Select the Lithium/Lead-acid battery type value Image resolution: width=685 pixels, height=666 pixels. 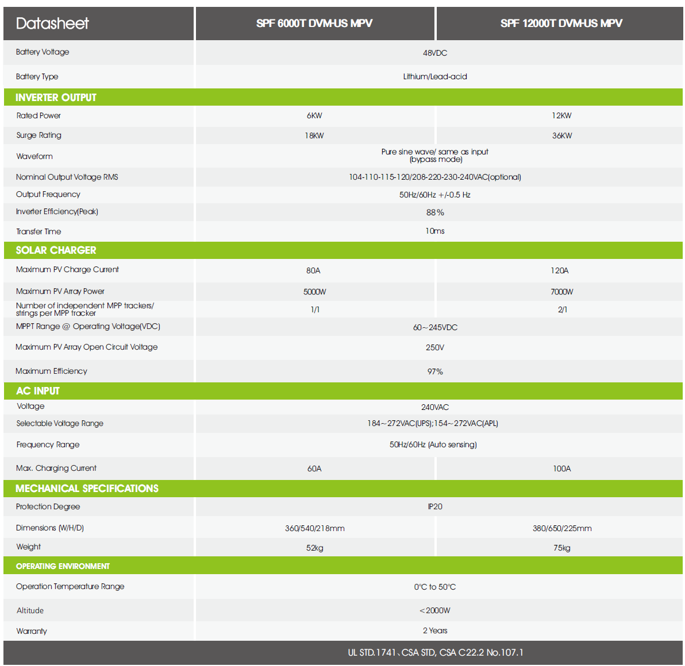tap(435, 76)
